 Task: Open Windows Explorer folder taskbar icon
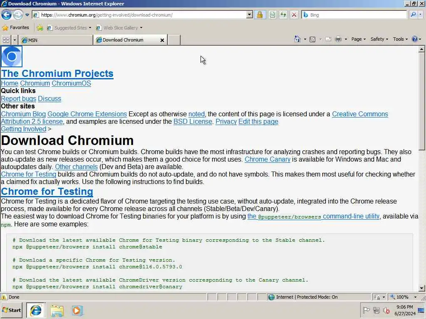57,311
